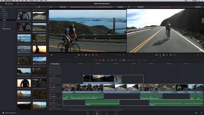Toggle the A1 audio destination control
The width and height of the screenshot is (204, 115).
coord(50,94)
